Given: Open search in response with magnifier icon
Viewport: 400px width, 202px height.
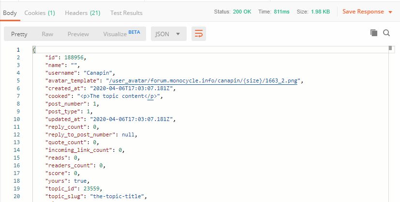Looking at the screenshot, I should coord(386,33).
